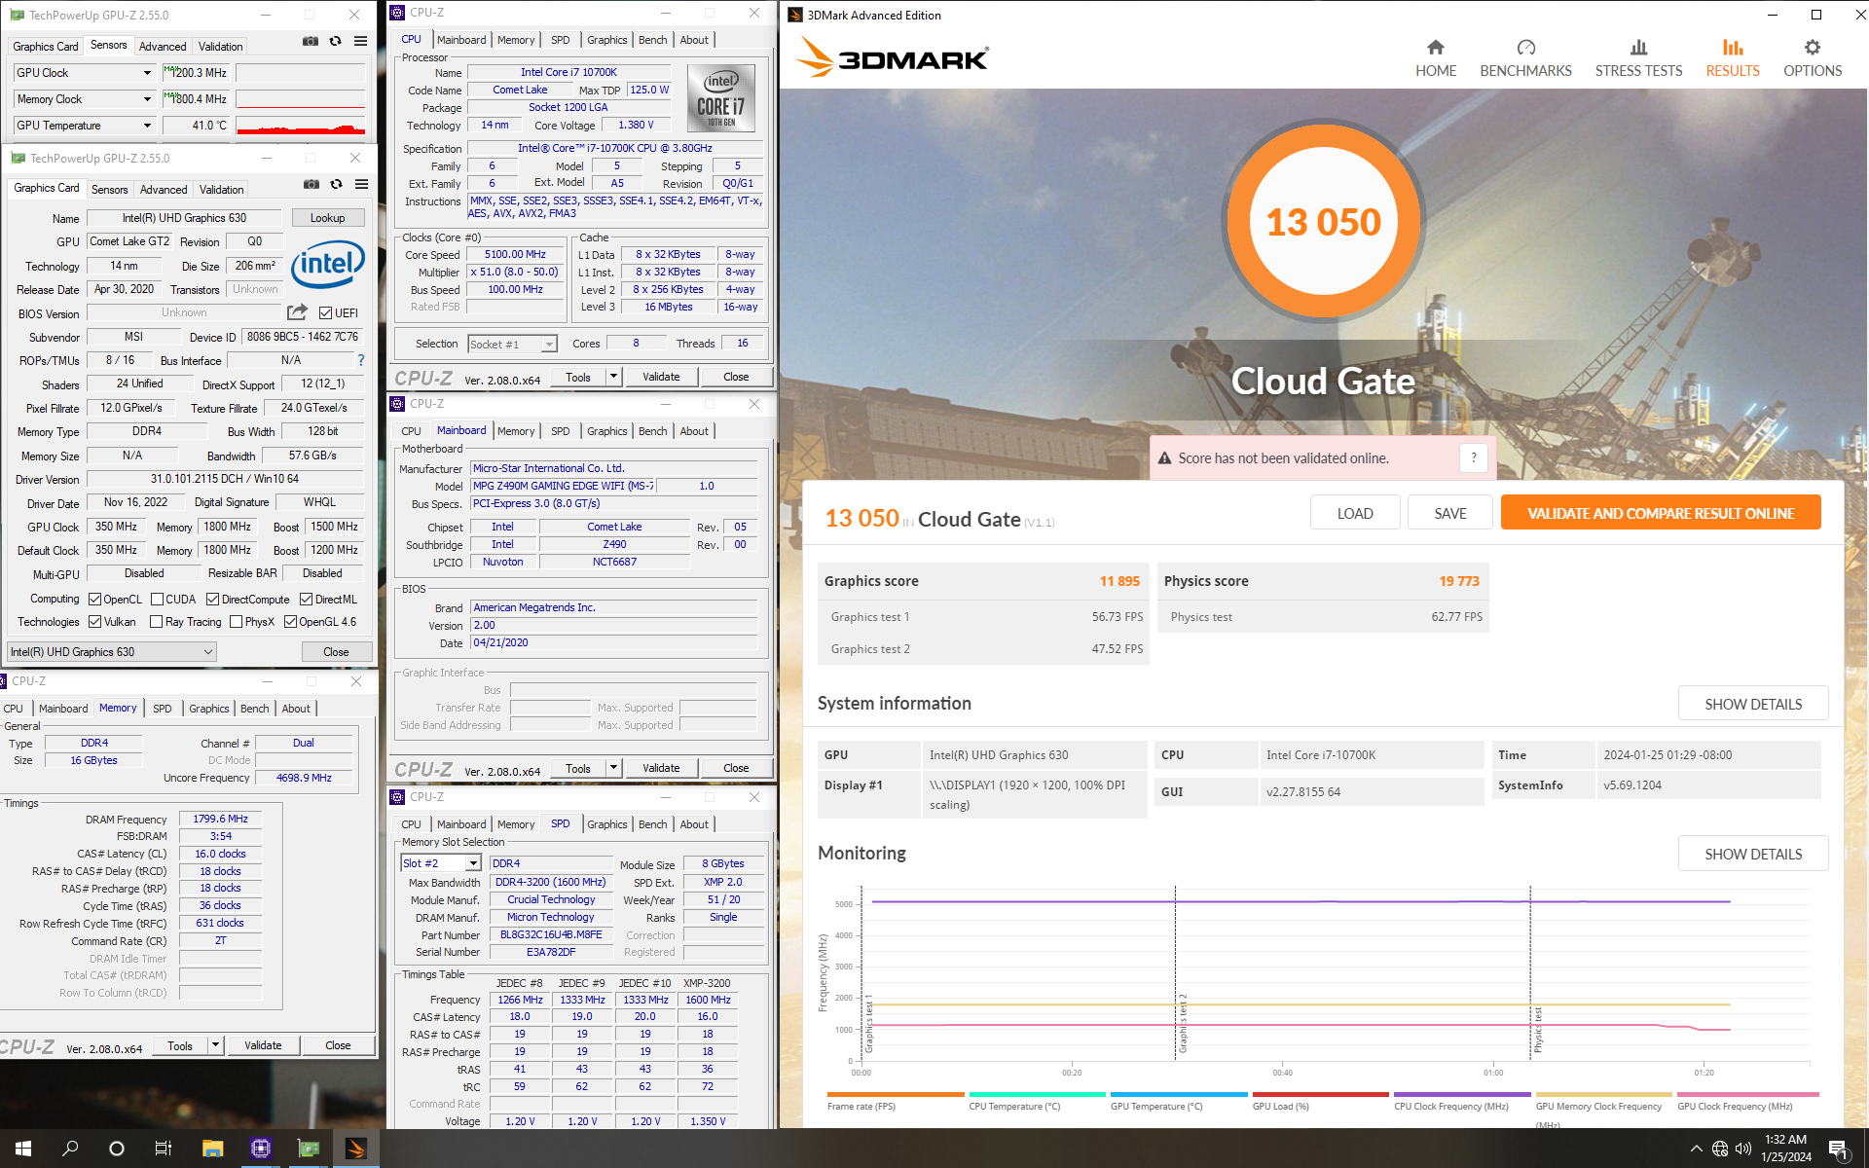Toggle DirectCompute checkbox
The width and height of the screenshot is (1869, 1168).
click(x=212, y=600)
